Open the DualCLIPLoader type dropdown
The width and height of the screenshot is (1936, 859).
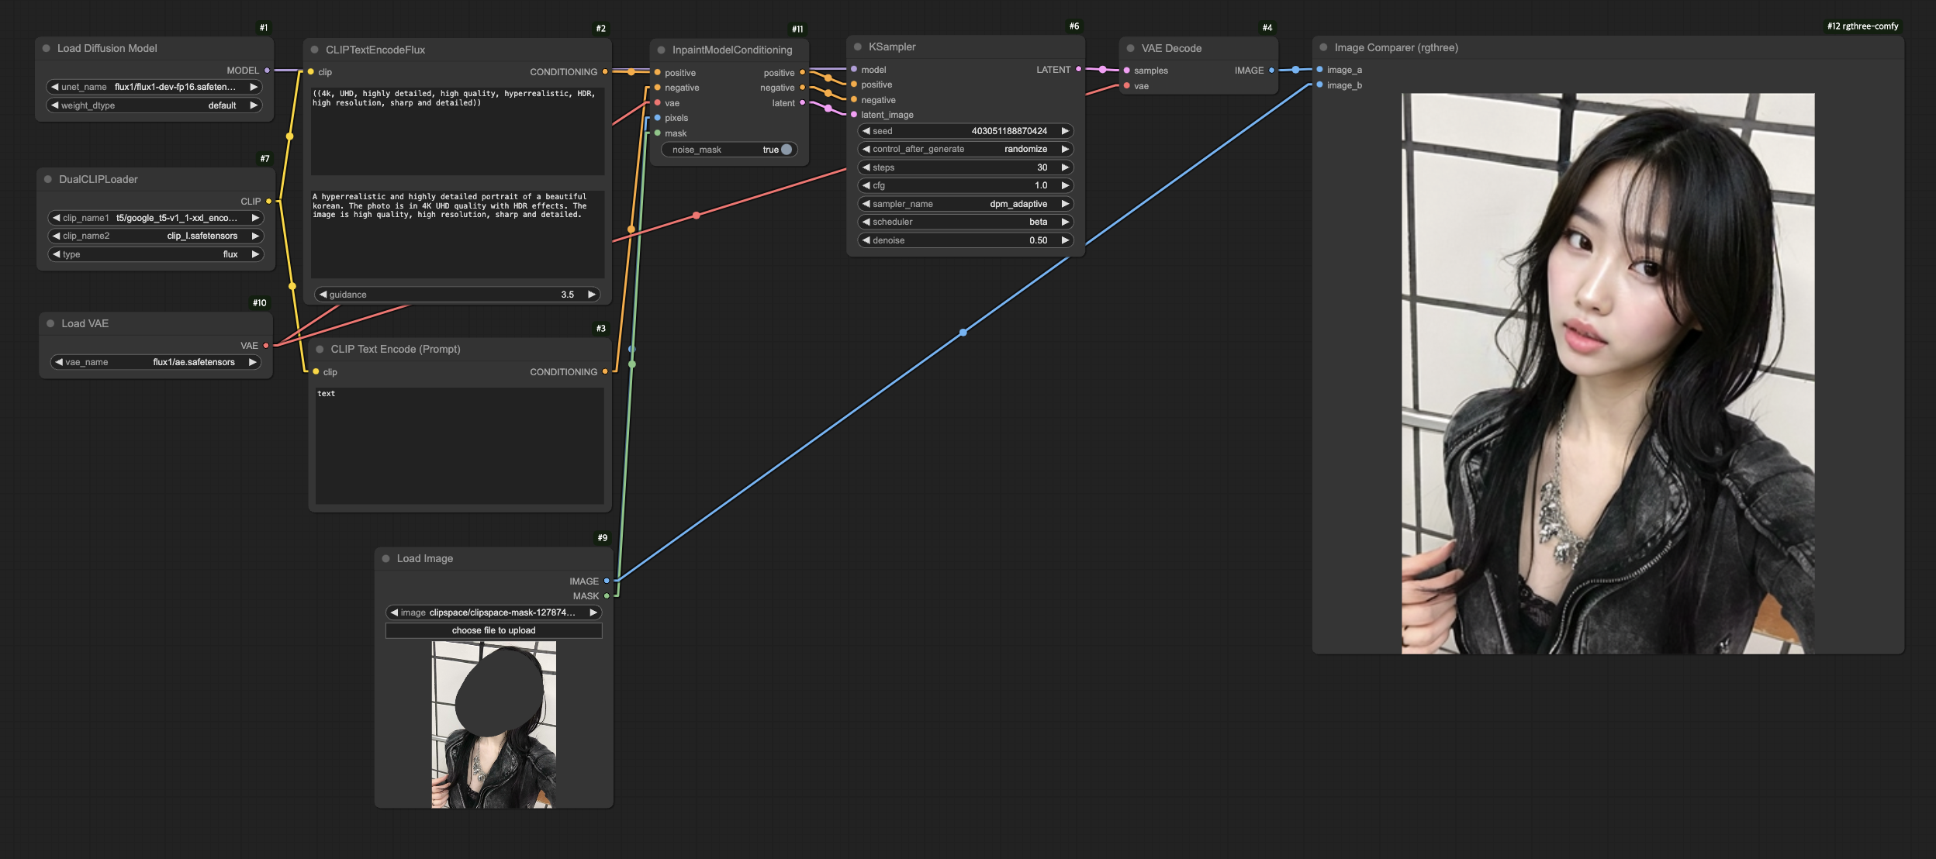point(156,254)
